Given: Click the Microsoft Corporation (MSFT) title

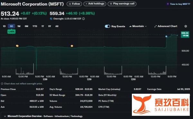Looking at the screenshot, I should (x=32, y=4).
